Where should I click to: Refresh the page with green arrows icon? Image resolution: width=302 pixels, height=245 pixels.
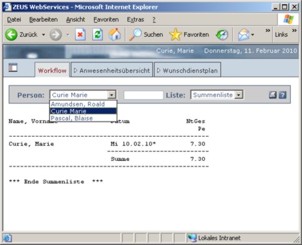point(97,34)
